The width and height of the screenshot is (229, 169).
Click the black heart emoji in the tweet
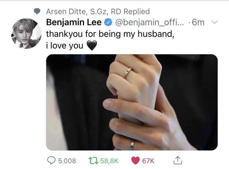(92, 45)
